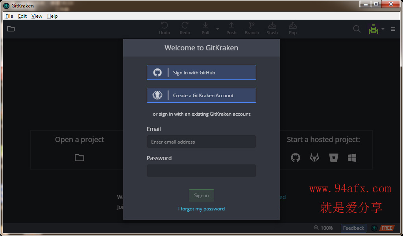Click the 'Welcome to GitKraken' heading

201,48
